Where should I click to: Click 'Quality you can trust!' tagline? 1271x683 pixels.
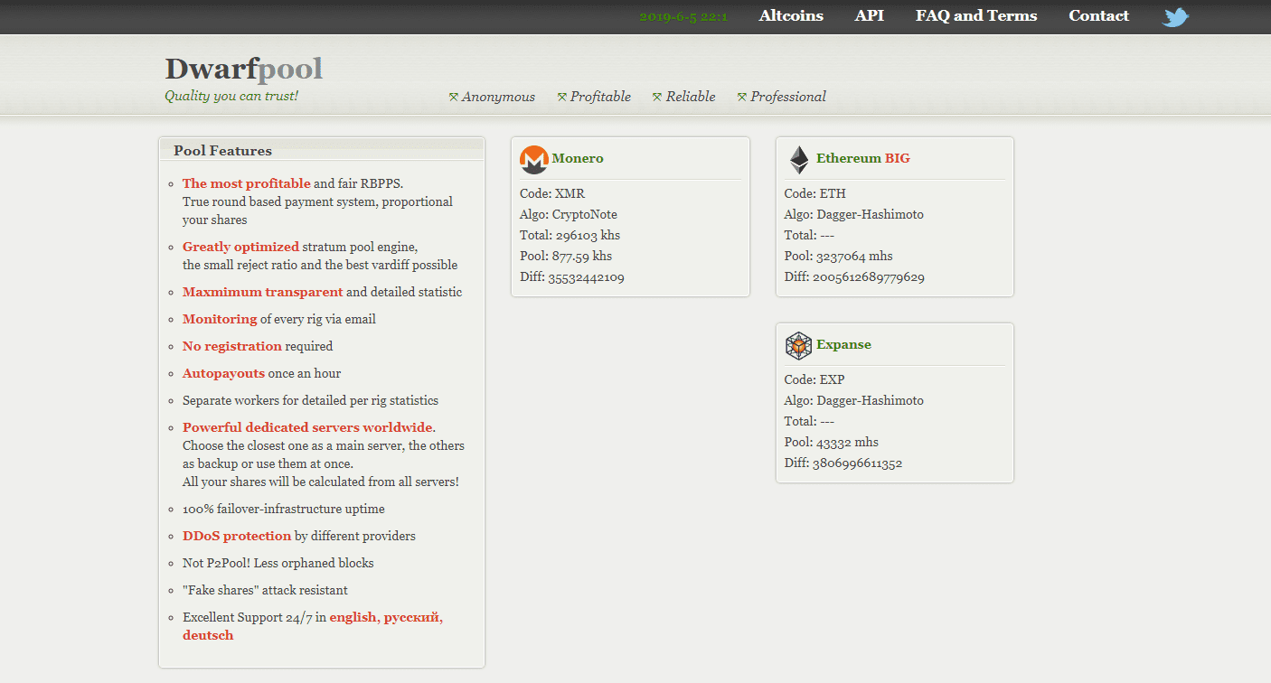[x=231, y=96]
